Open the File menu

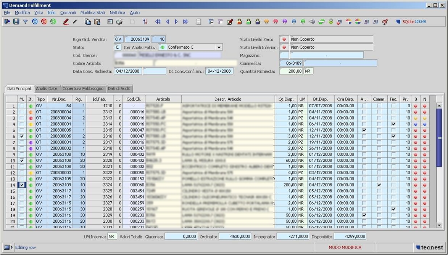7,13
